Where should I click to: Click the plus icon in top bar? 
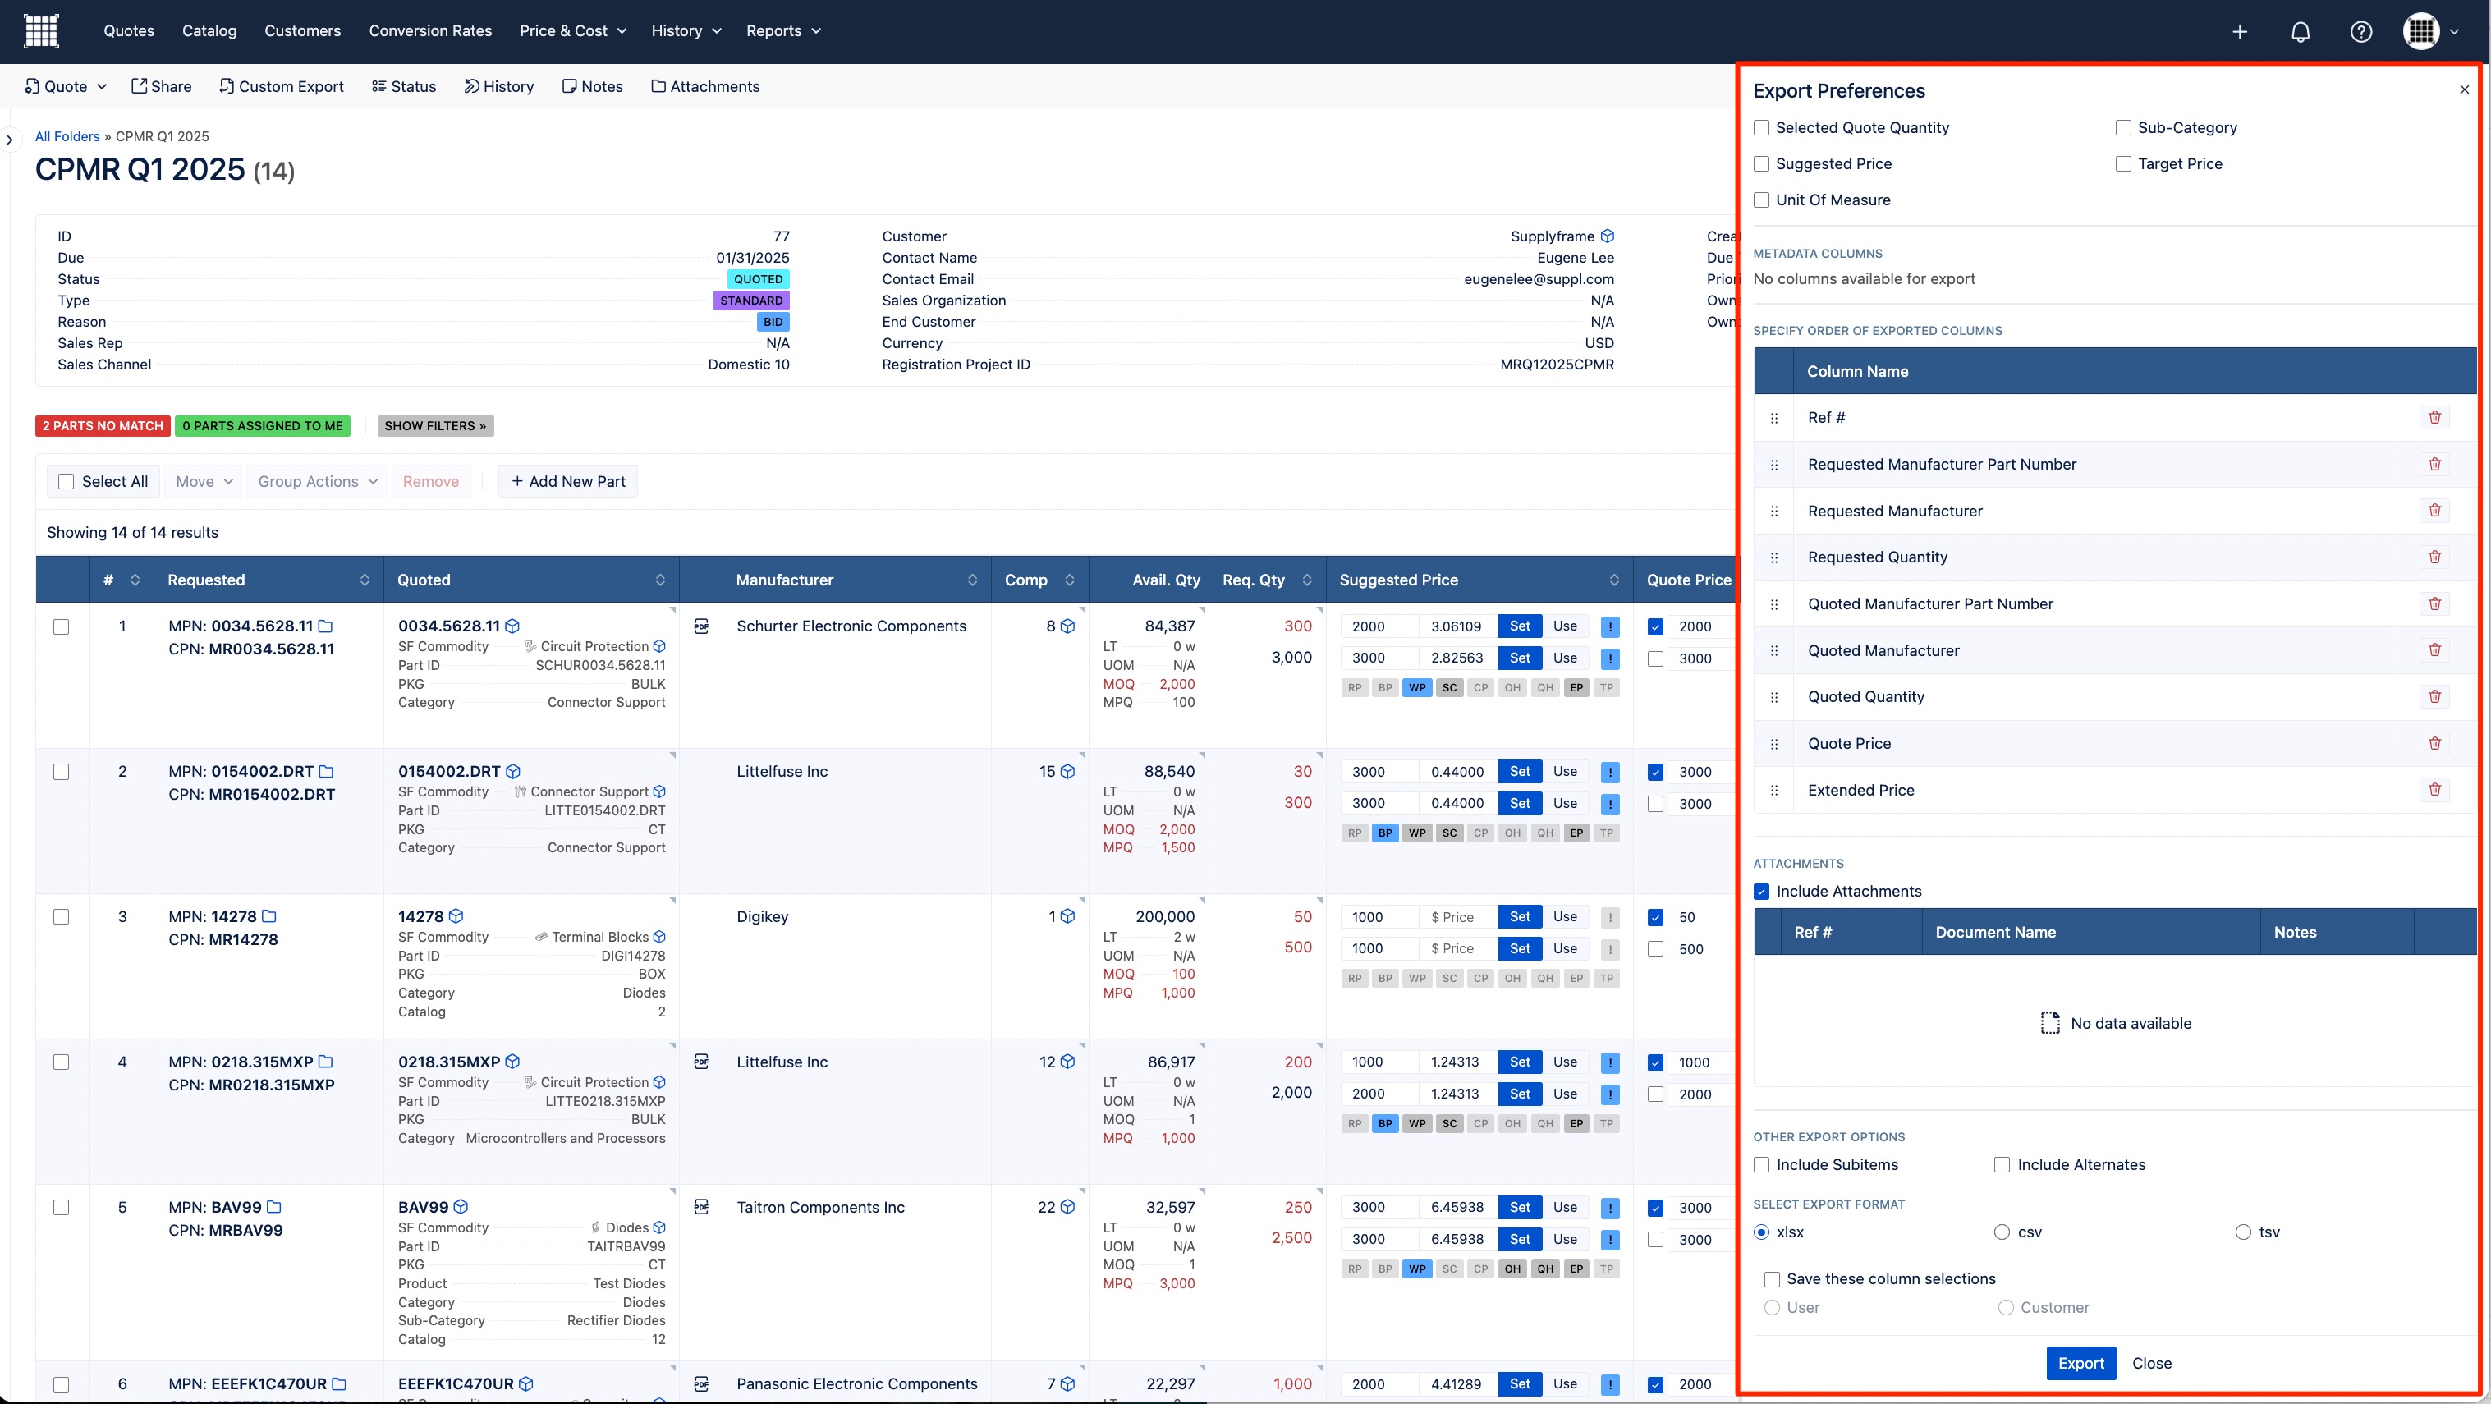coord(2240,31)
